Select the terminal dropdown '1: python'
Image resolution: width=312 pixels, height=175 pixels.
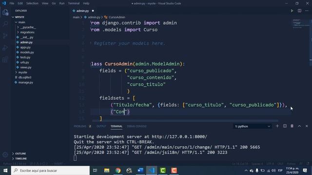253,126
